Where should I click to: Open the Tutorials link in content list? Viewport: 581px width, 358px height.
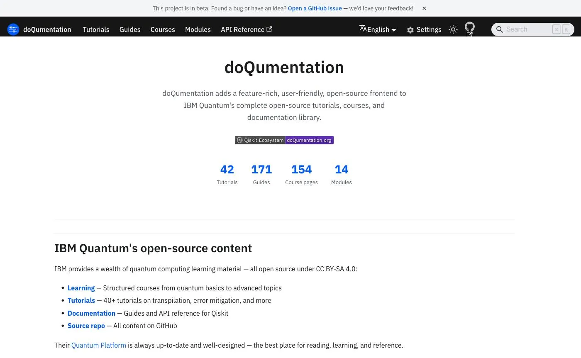(81, 300)
